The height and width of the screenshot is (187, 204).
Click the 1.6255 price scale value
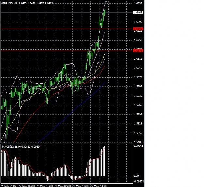click(138, 40)
